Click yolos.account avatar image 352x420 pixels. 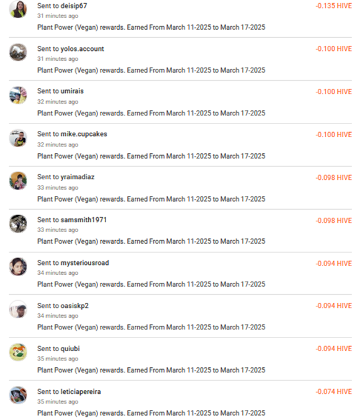[18, 52]
